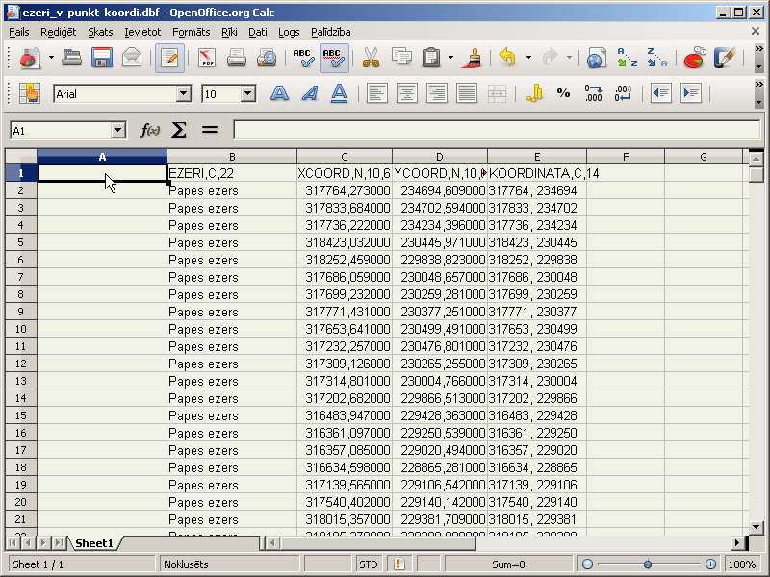The height and width of the screenshot is (577, 770).
Task: Send the document as e-mail
Action: pyautogui.click(x=132, y=58)
